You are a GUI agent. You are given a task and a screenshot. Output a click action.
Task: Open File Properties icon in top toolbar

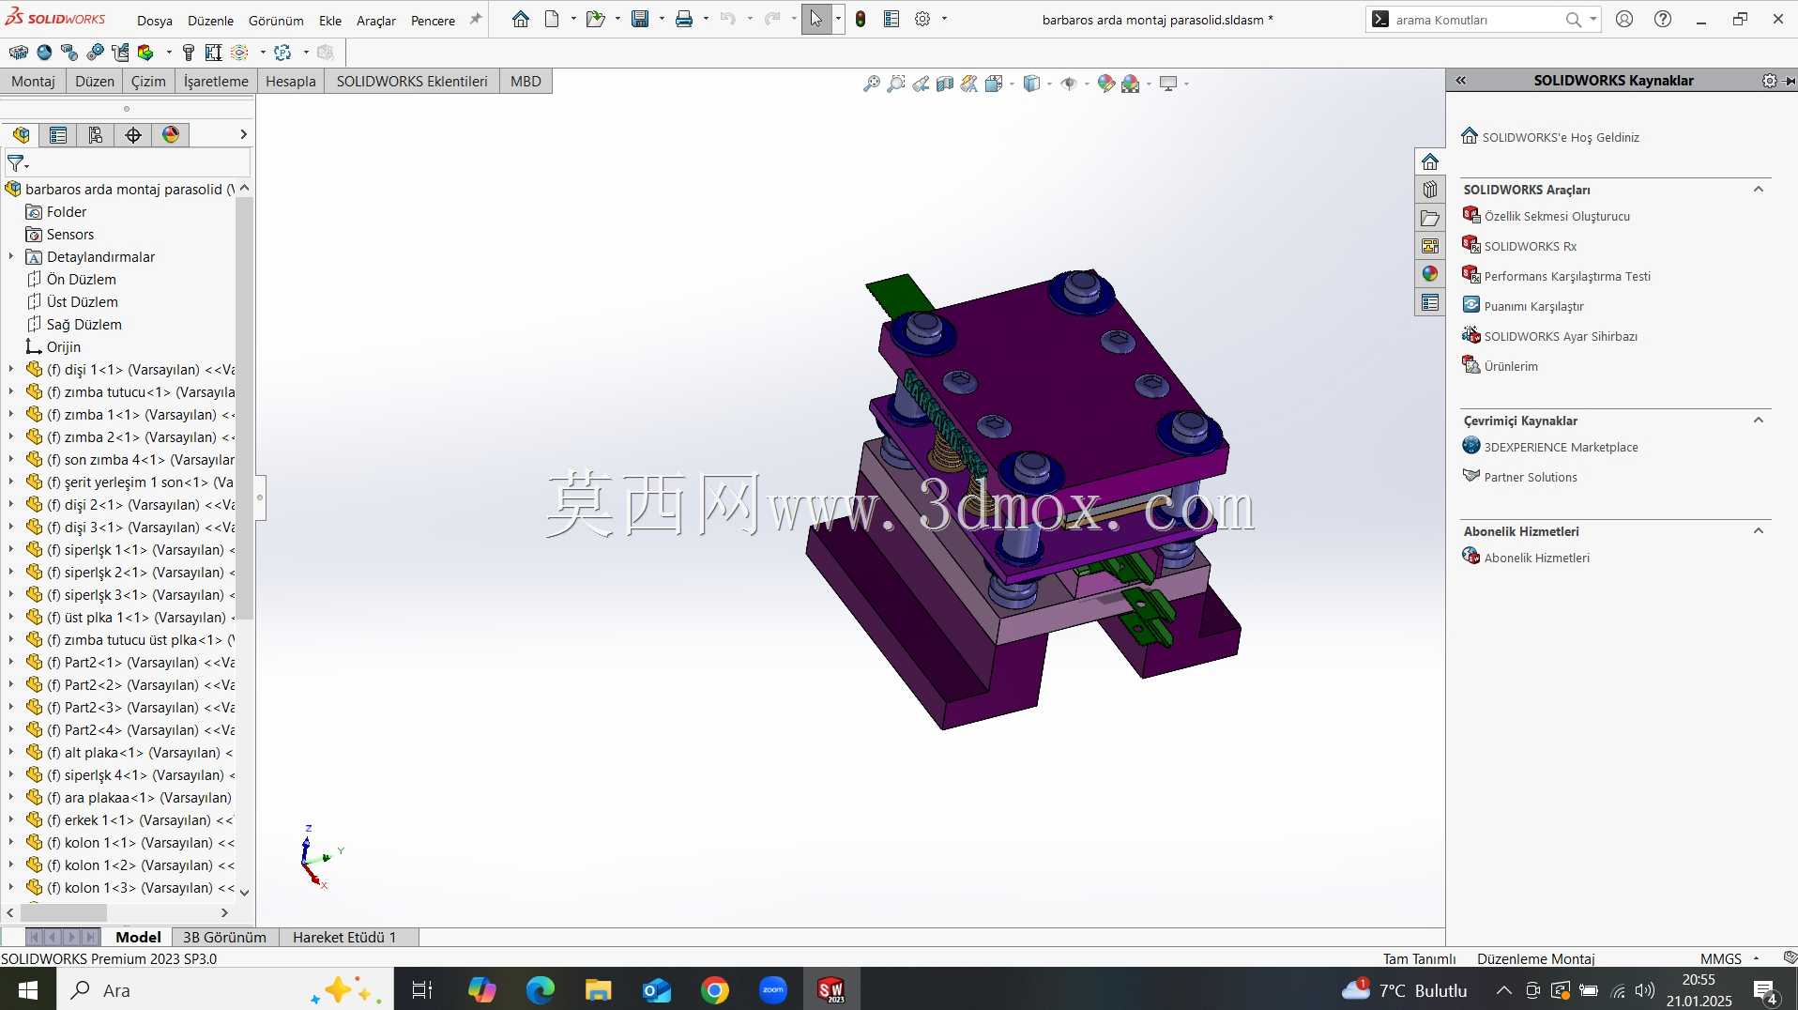[x=891, y=19]
